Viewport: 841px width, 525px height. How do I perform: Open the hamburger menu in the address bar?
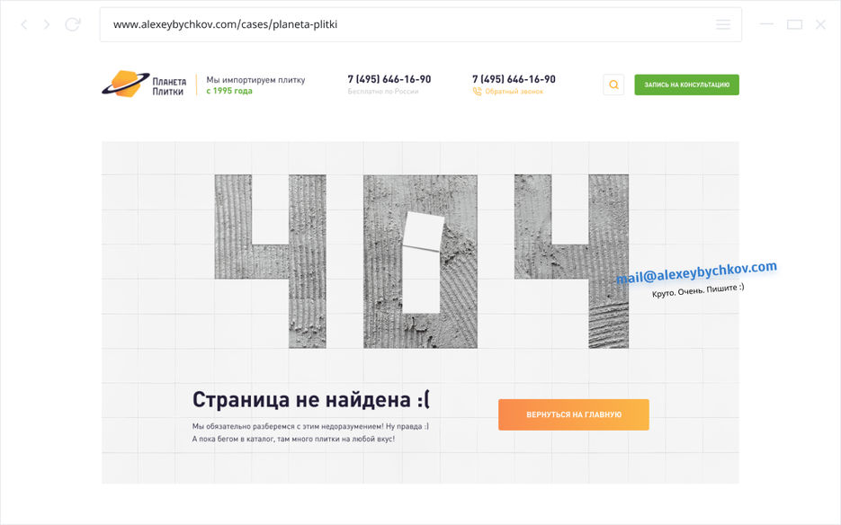pos(722,25)
